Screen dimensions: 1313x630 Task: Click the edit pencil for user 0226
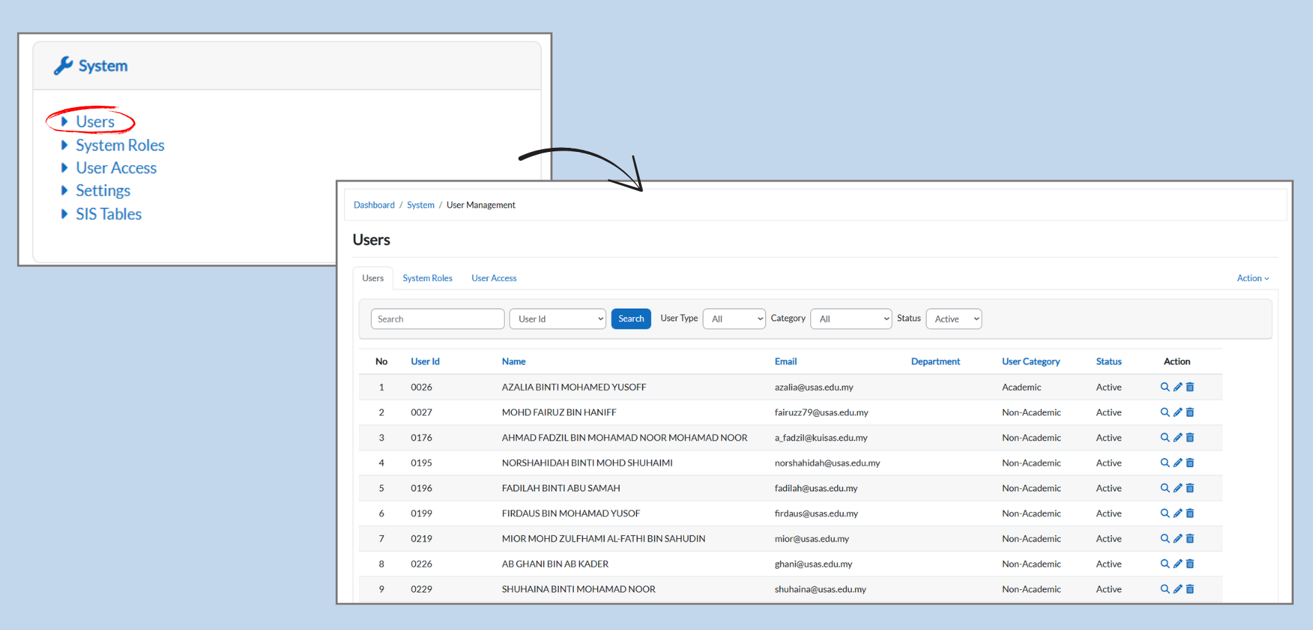(x=1178, y=564)
